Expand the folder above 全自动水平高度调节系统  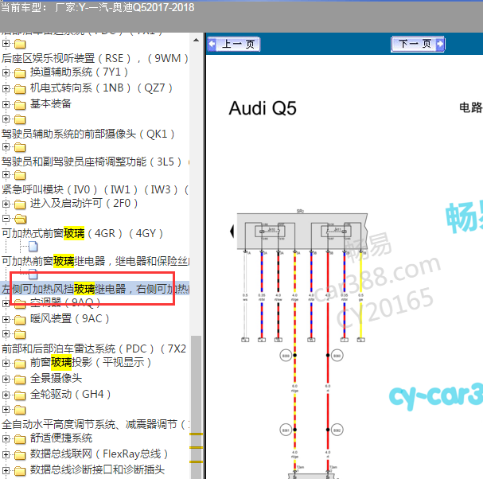6,410
